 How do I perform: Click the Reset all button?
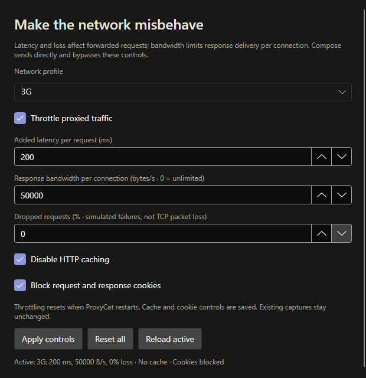pos(110,339)
